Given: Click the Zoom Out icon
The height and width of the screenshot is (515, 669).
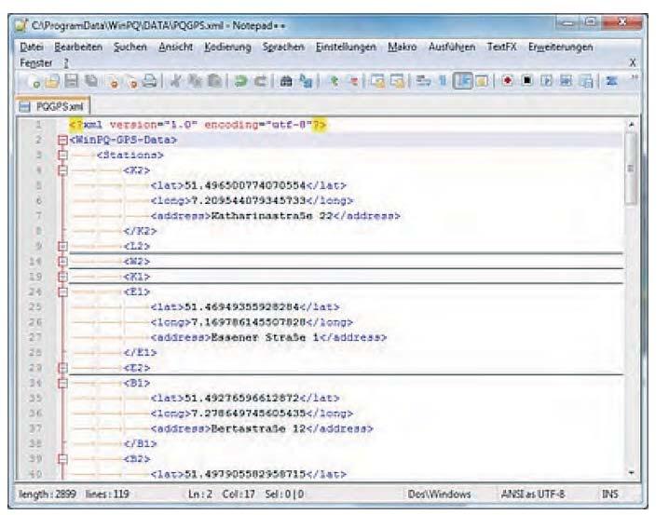Looking at the screenshot, I should (353, 81).
